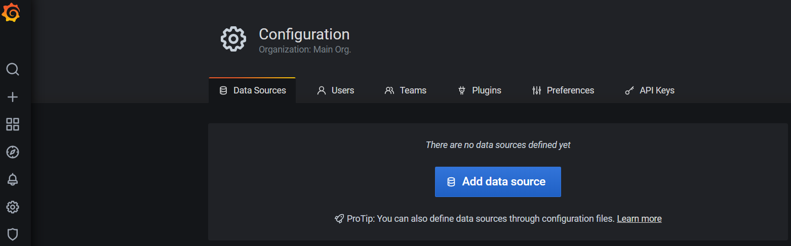The width and height of the screenshot is (791, 246).
Task: Click the Organization: Main Org. subtitle
Action: coord(304,50)
